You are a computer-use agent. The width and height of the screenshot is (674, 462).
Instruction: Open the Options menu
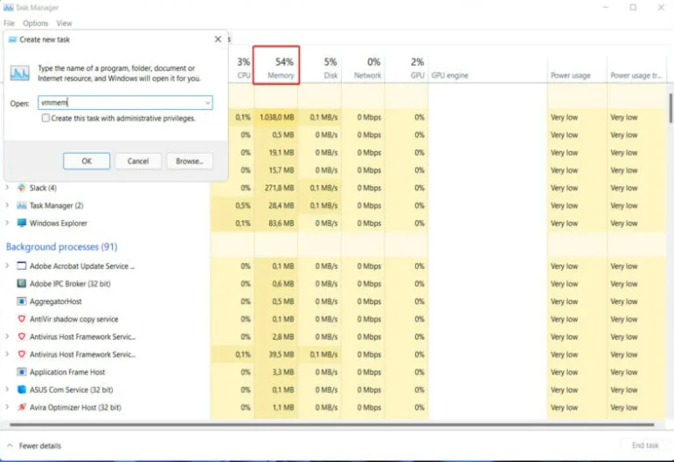[35, 24]
